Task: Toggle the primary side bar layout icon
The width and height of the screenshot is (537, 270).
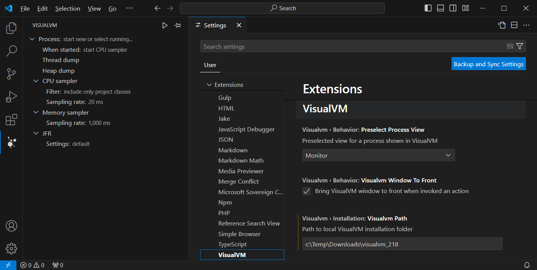Action: point(428,8)
